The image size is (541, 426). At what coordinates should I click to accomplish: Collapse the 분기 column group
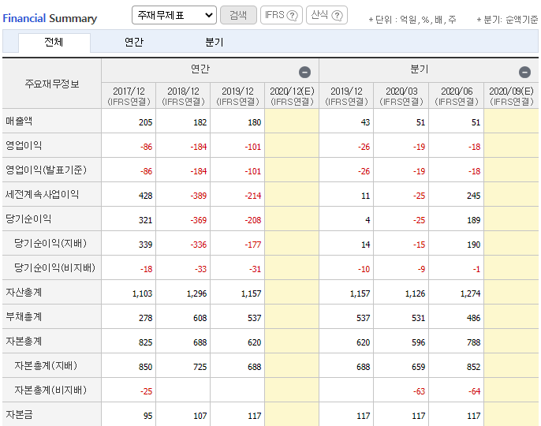[524, 72]
